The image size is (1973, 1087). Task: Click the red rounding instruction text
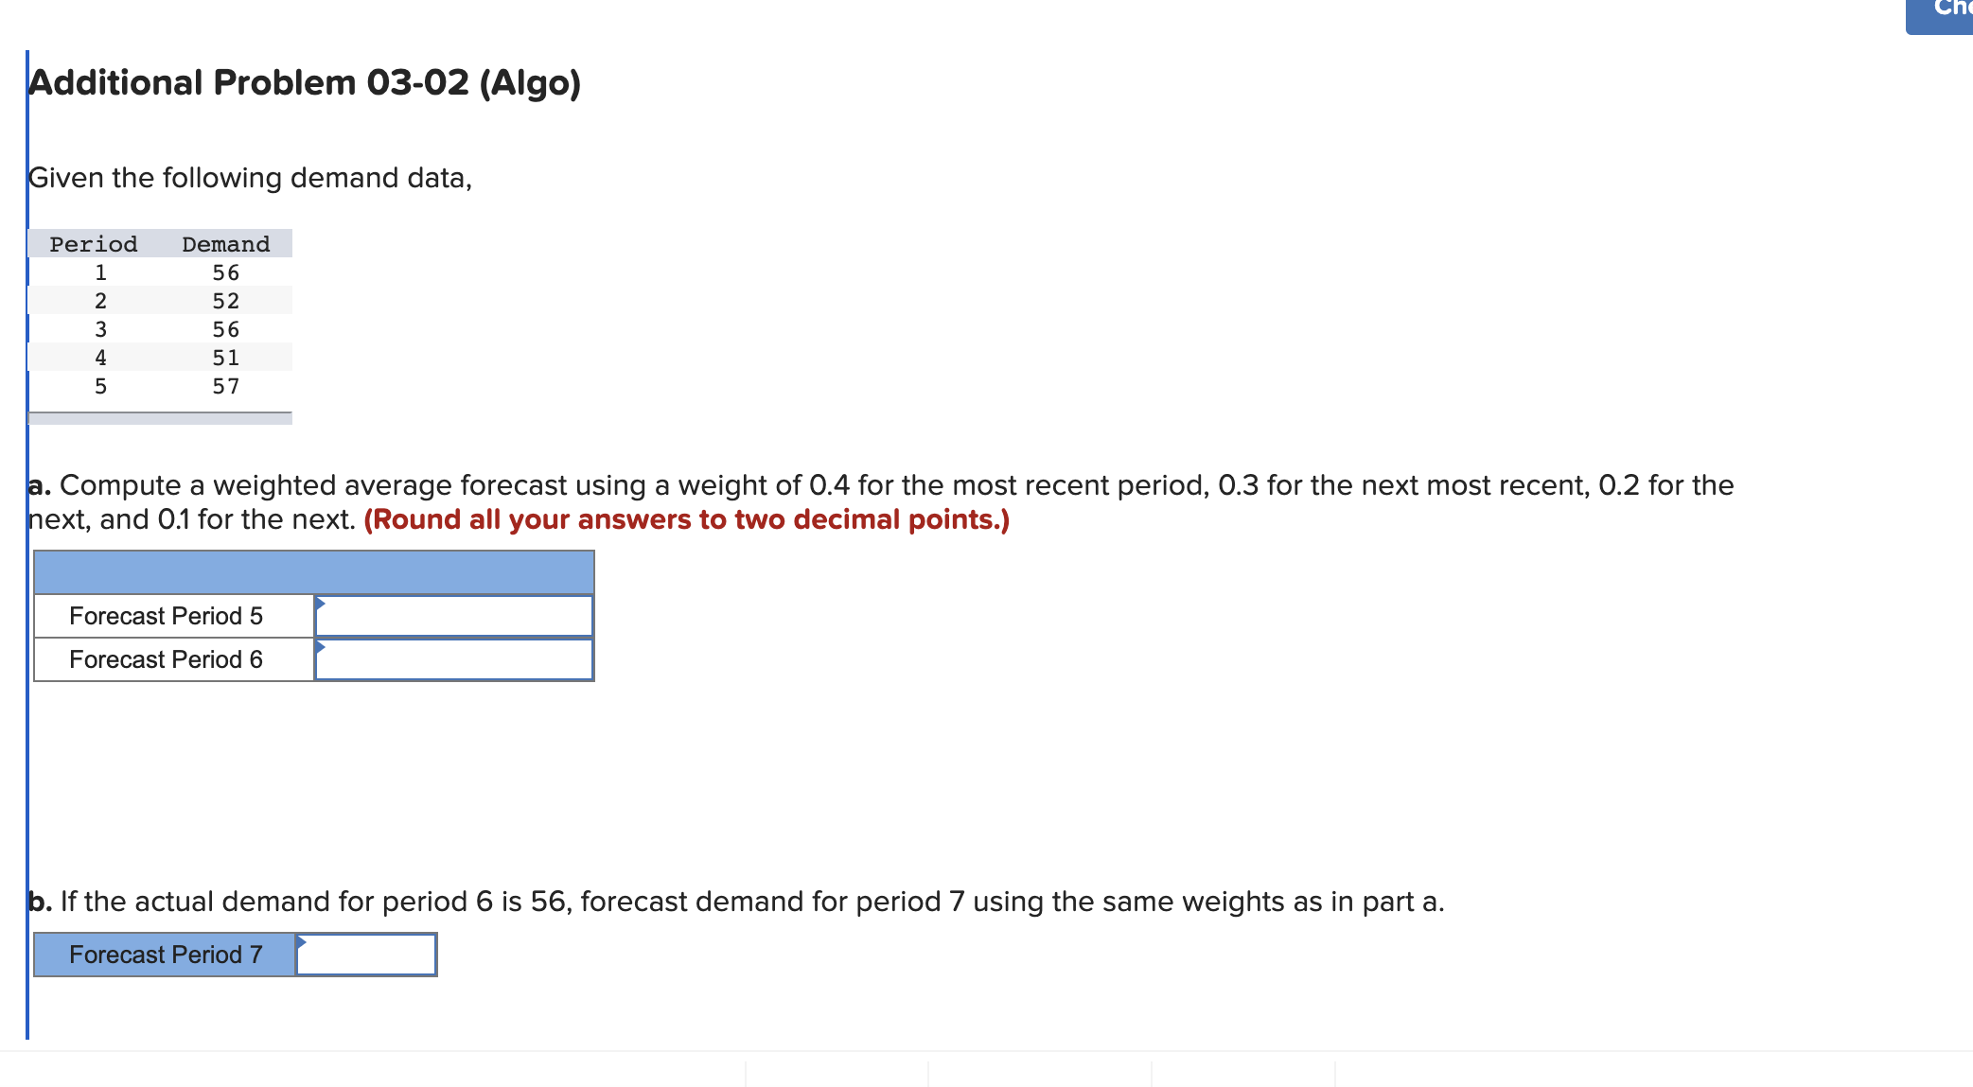click(685, 519)
